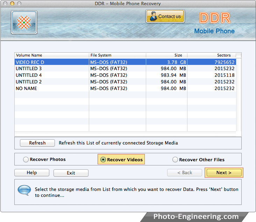Sort by Size column header

pyautogui.click(x=167, y=55)
